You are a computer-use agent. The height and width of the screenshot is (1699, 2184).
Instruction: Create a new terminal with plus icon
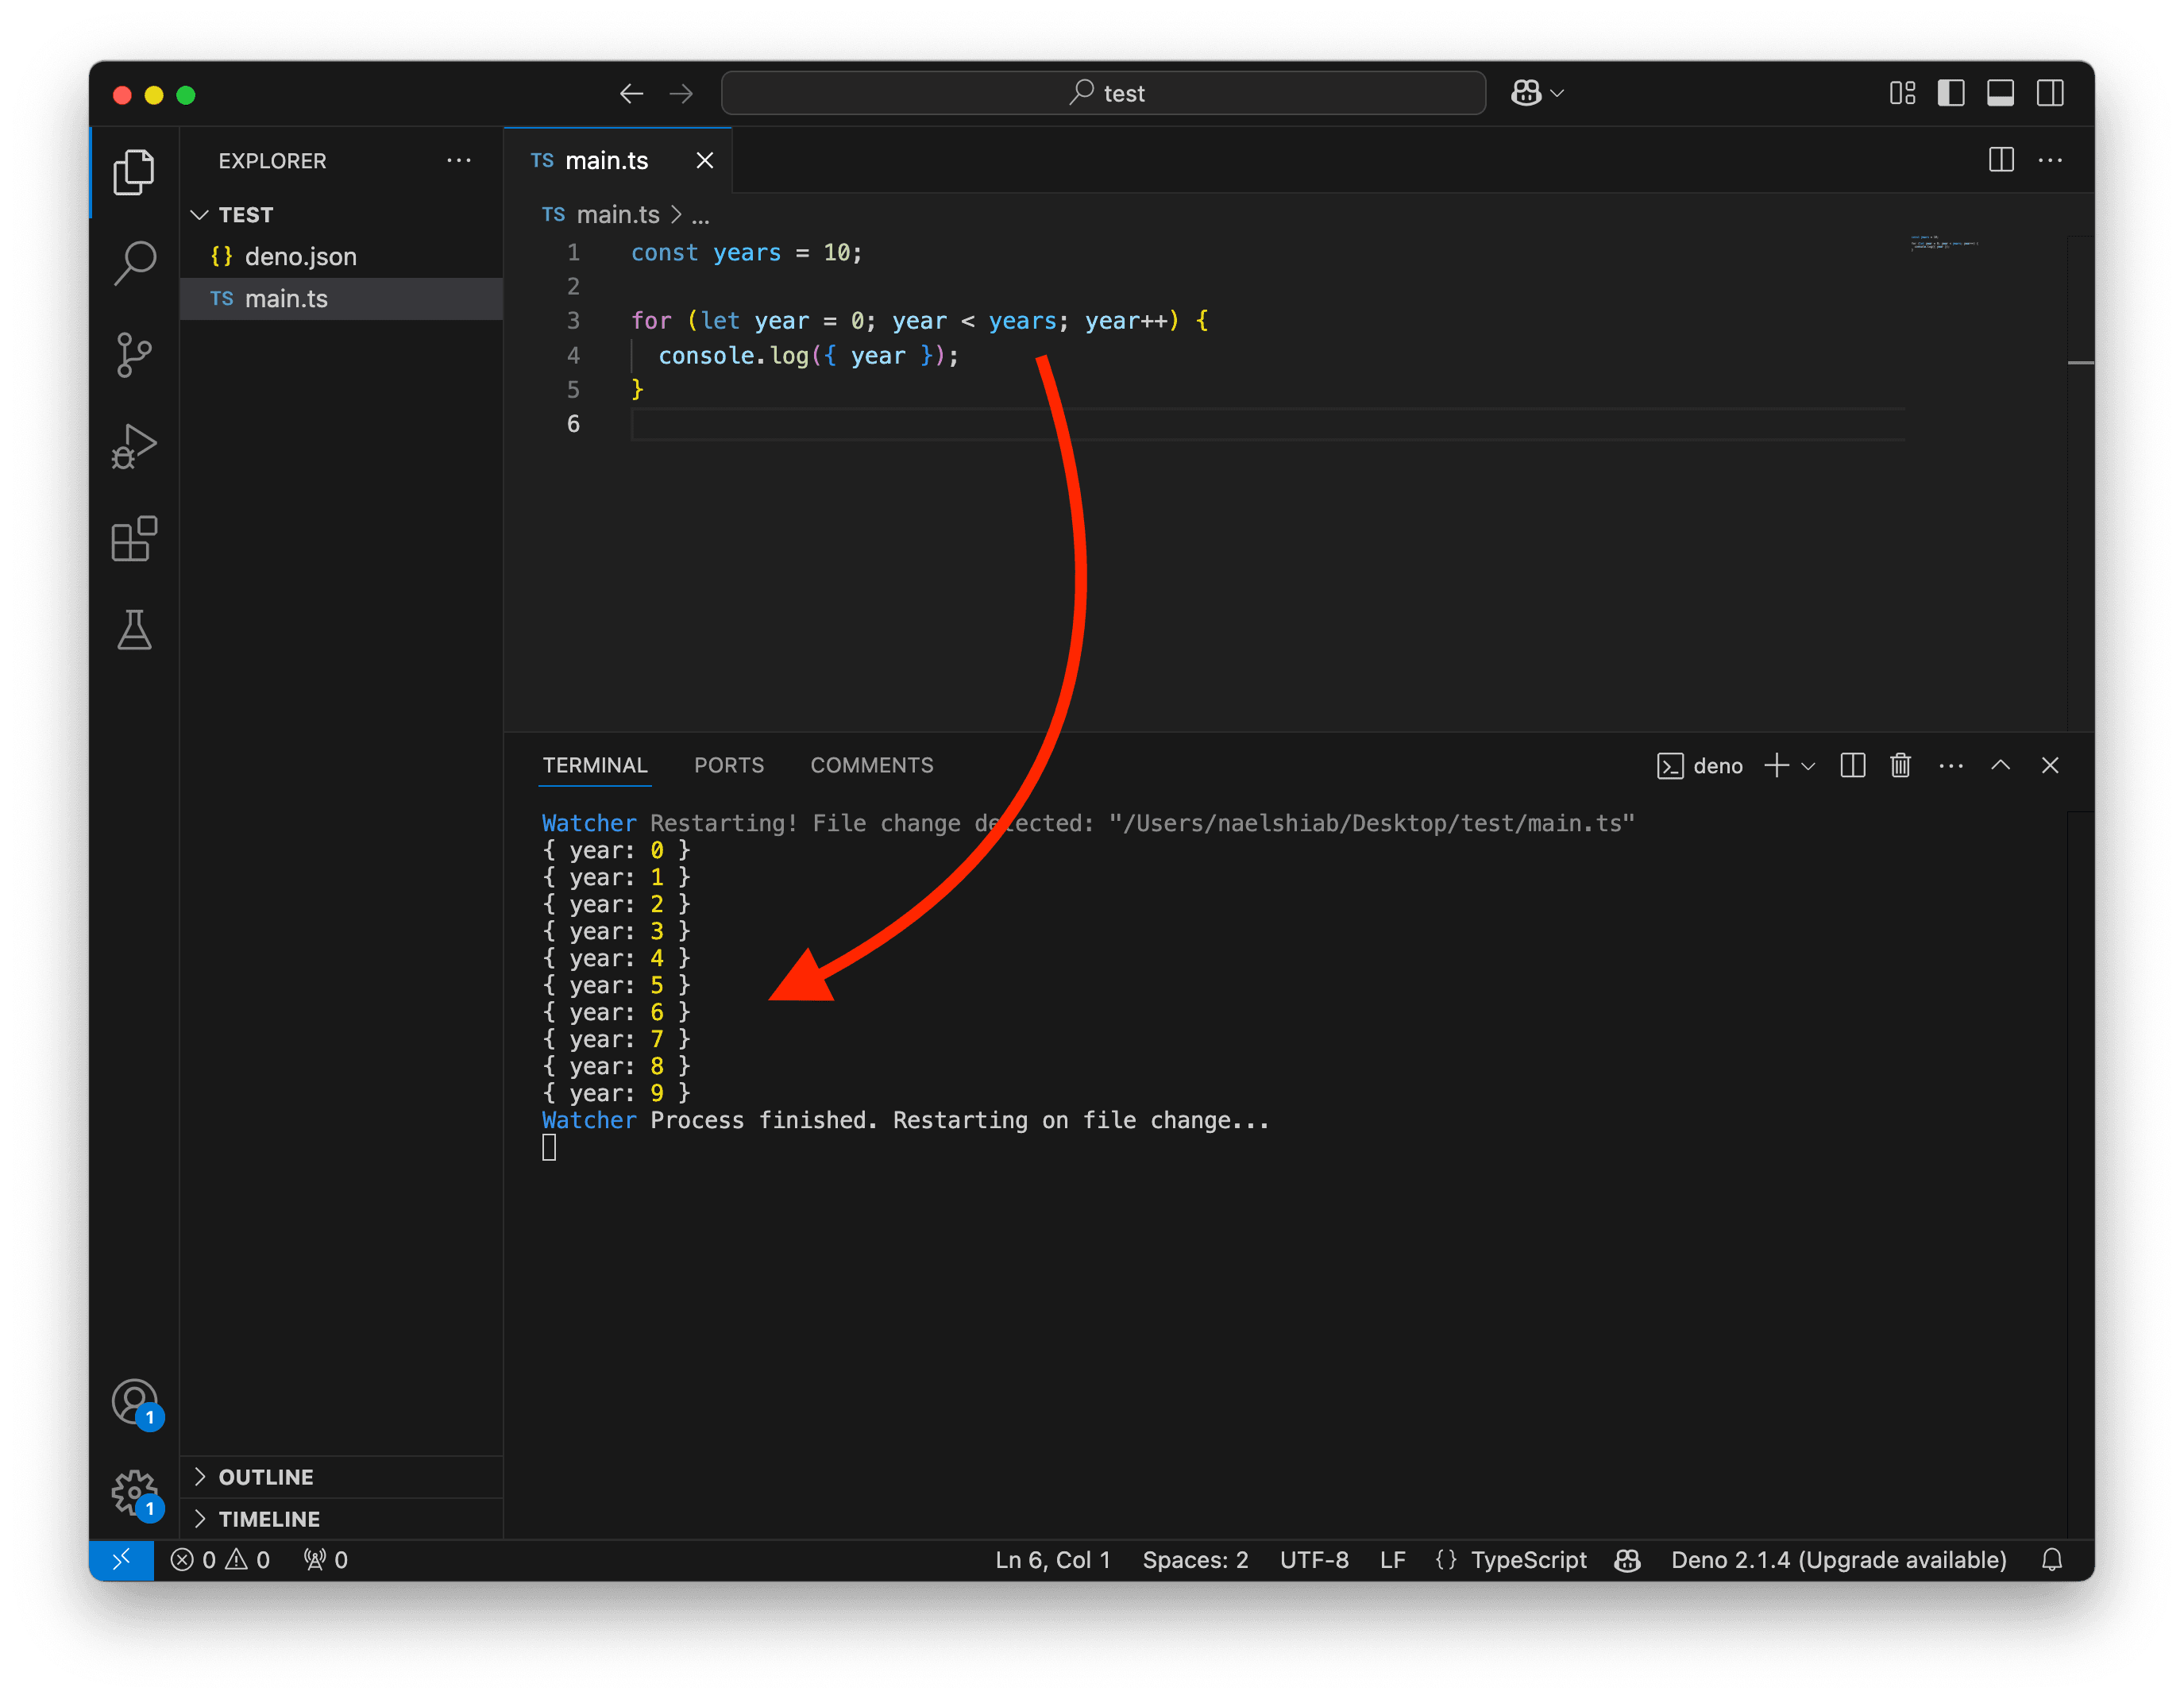pos(1776,765)
